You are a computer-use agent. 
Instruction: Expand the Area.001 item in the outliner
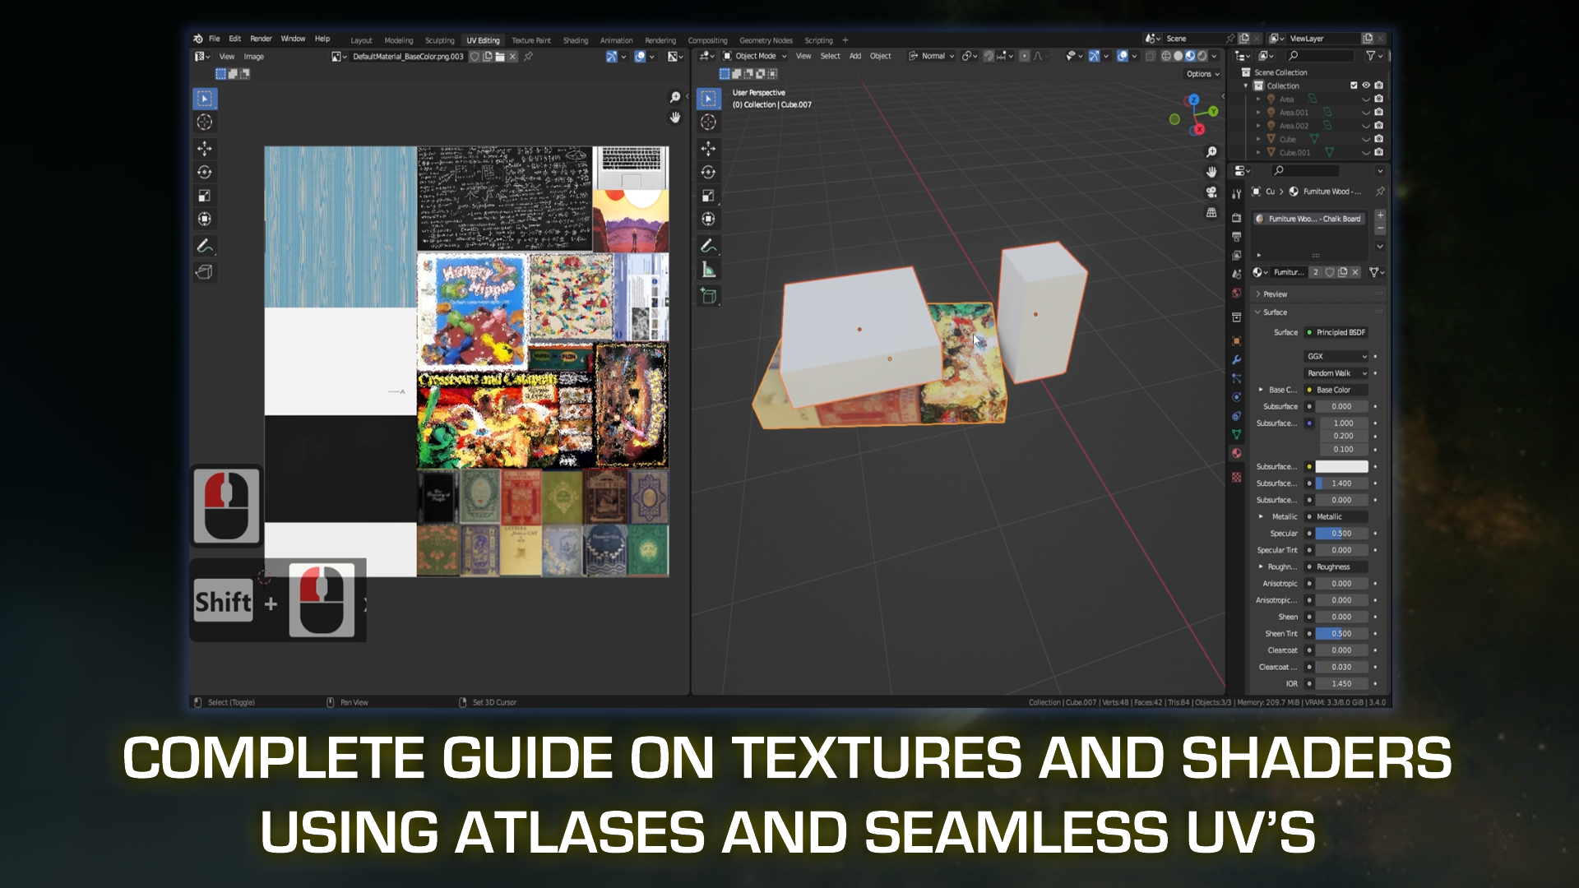click(x=1258, y=113)
